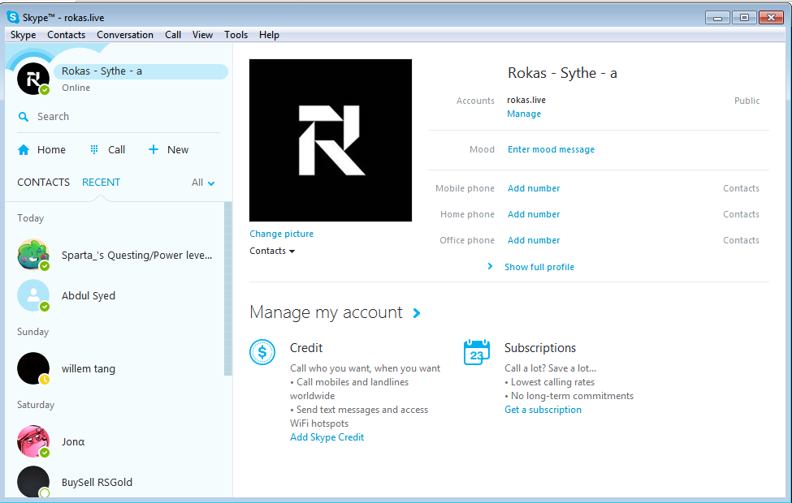
Task: Click Contacts privacy label for Home phone
Action: pyautogui.click(x=741, y=214)
